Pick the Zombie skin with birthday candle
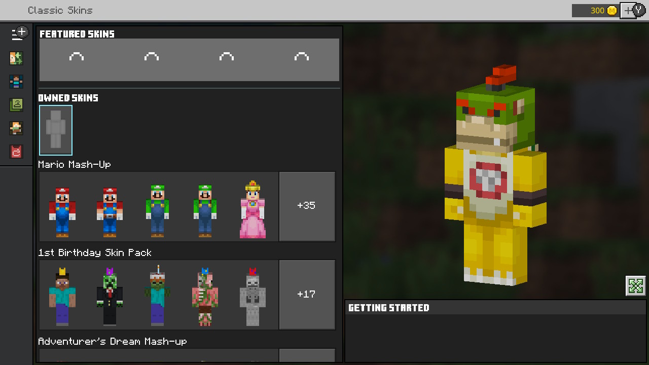The width and height of the screenshot is (649, 365). [x=157, y=296]
